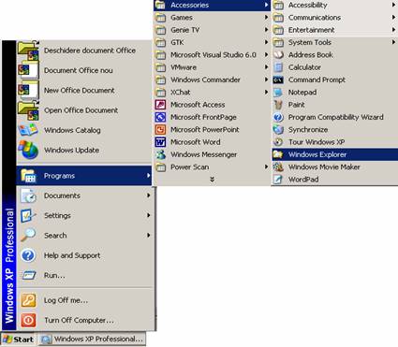Viewport: 398px width, 347px height.
Task: Open Windows Explorer from Accessories
Action: (334, 154)
